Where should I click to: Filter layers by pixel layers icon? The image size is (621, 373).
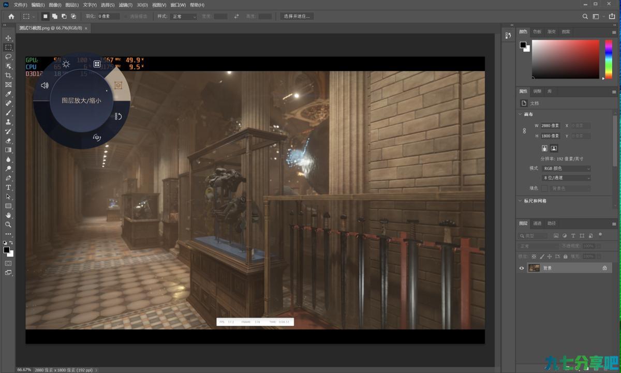pos(556,235)
